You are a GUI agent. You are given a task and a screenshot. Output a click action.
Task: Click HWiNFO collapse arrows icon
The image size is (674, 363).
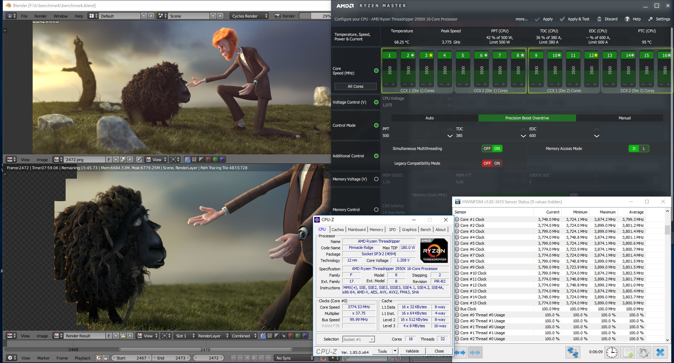[x=475, y=352]
